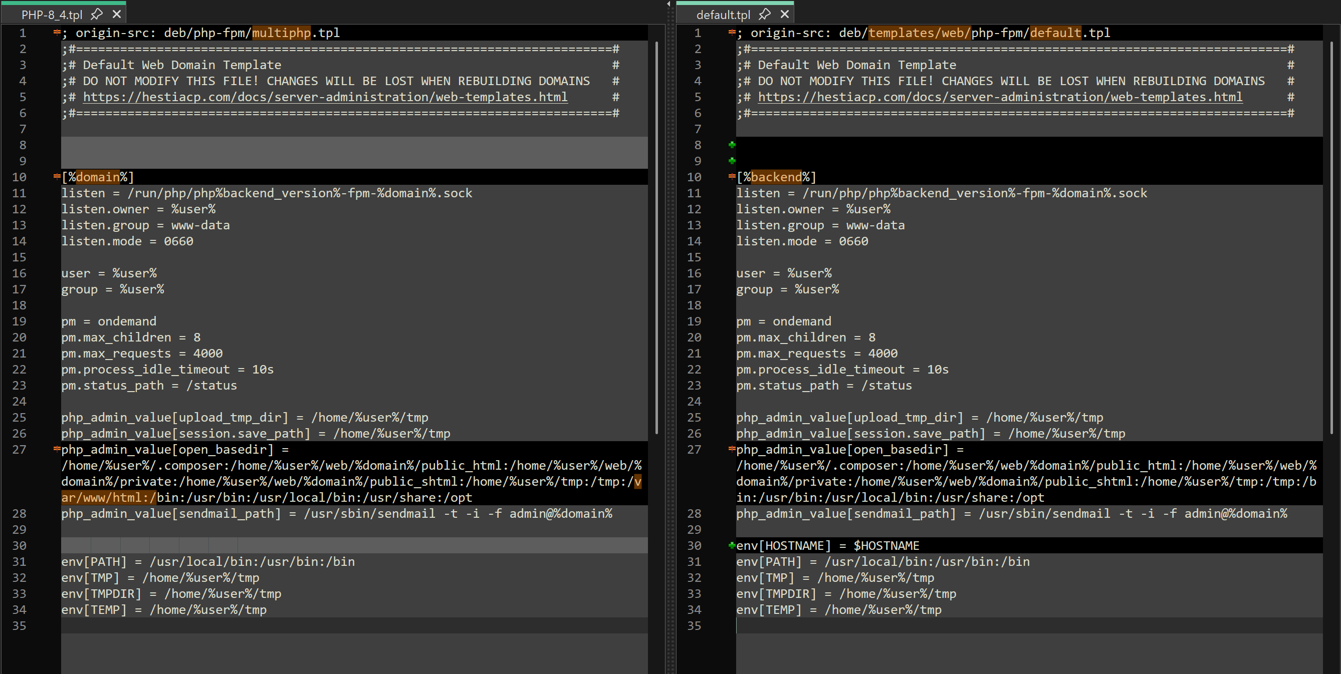
Task: Close the default.tpl tab
Action: point(785,15)
